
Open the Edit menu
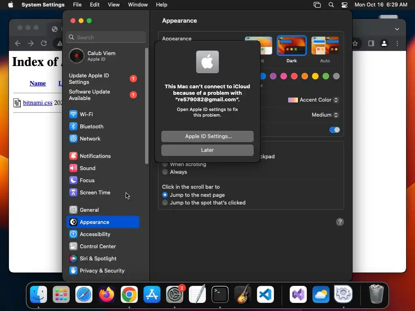[94, 5]
